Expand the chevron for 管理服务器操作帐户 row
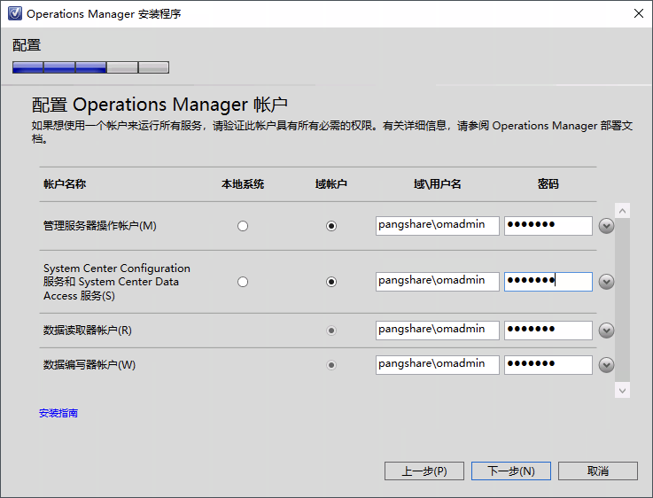 click(606, 226)
